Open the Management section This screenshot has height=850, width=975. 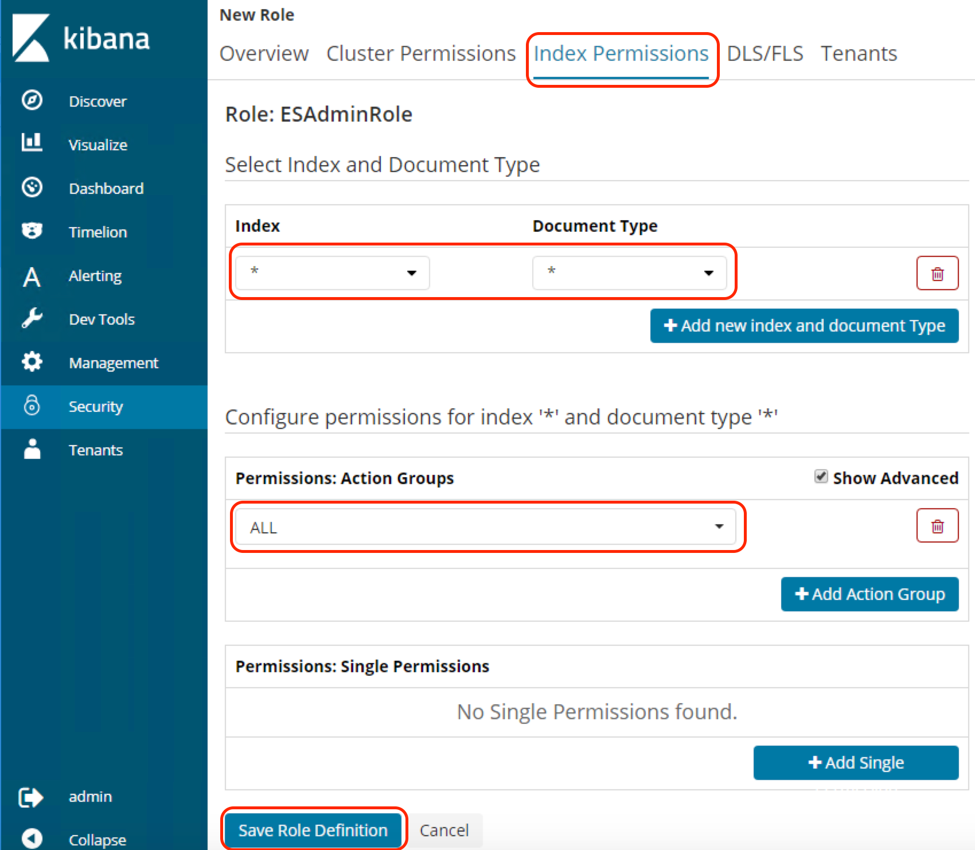pos(114,362)
